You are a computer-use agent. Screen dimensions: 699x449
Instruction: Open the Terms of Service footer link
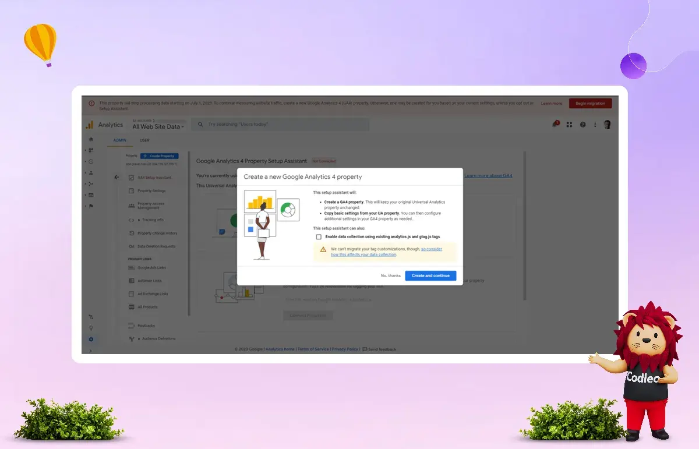[313, 349]
